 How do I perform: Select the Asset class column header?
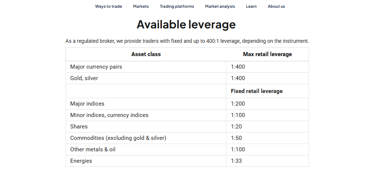(x=146, y=54)
